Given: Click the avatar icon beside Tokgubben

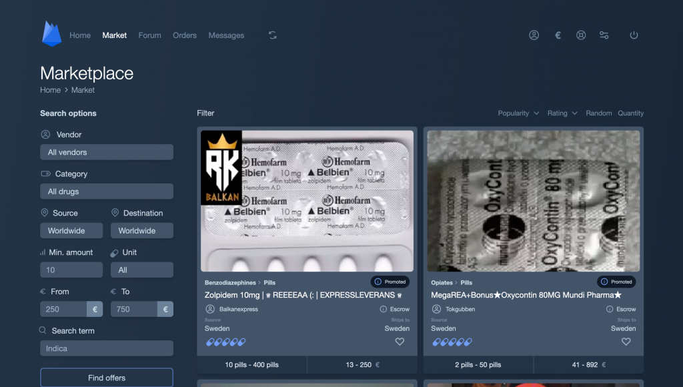Looking at the screenshot, I should point(436,309).
